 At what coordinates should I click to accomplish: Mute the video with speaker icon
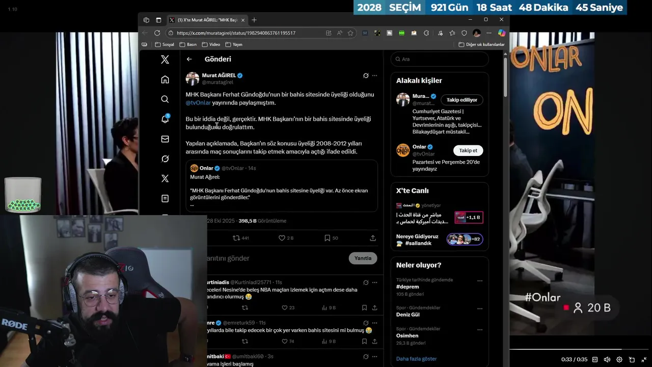(607, 359)
